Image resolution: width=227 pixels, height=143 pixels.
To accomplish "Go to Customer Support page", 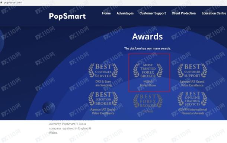I will [153, 13].
